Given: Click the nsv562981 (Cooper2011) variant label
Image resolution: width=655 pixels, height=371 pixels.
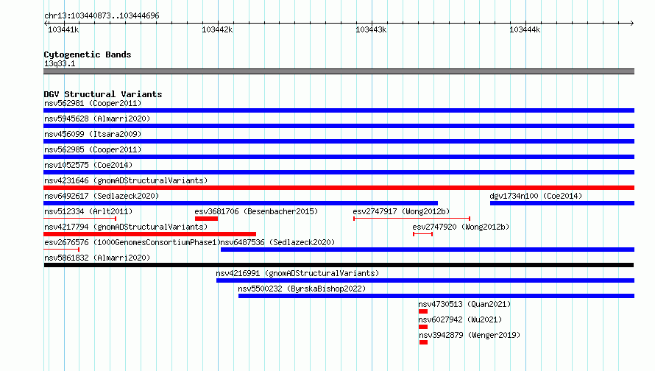Looking at the screenshot, I should point(93,103).
